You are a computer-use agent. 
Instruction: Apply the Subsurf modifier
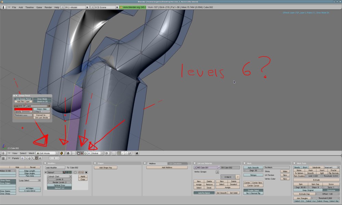click(83, 176)
